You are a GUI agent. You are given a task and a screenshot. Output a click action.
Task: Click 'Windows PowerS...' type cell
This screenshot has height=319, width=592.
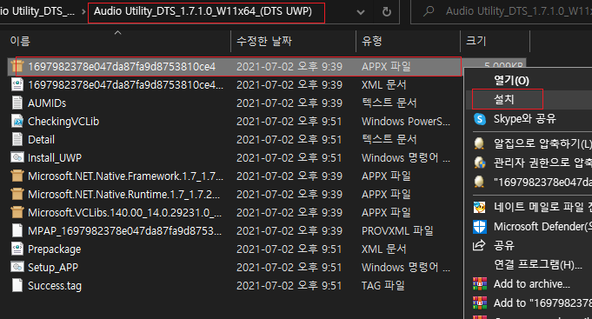tap(406, 121)
